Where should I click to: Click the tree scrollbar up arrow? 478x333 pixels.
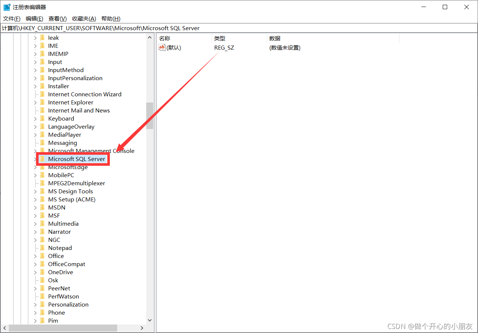(150, 37)
